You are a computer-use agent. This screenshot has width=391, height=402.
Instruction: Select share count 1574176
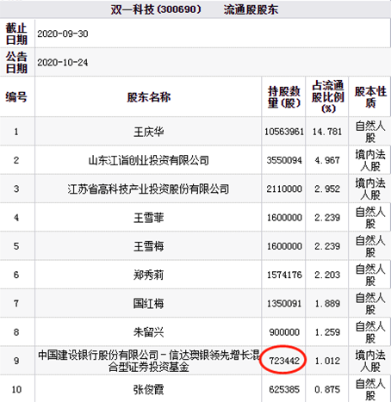pyautogui.click(x=284, y=275)
